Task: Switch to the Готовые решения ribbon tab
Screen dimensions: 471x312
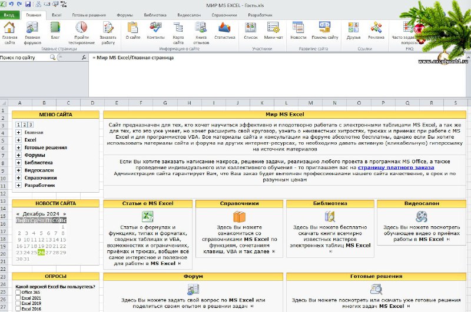Action: (89, 15)
